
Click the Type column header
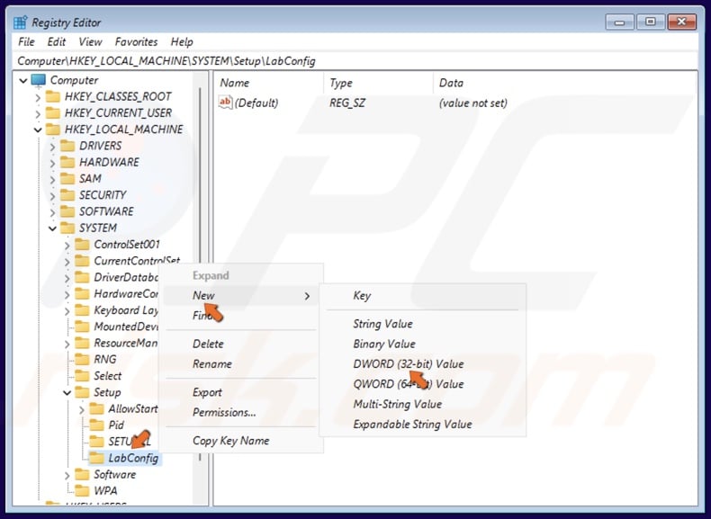(x=379, y=83)
